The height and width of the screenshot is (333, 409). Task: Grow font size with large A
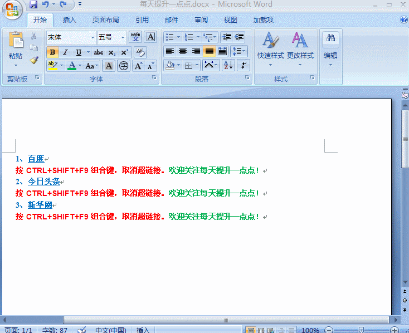[x=138, y=66]
